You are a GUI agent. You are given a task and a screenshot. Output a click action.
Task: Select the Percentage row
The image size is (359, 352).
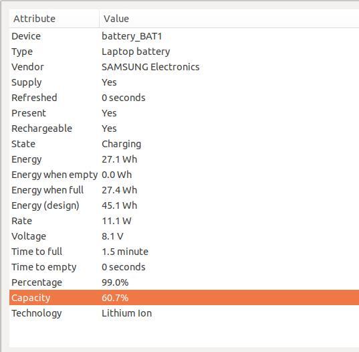point(185,282)
